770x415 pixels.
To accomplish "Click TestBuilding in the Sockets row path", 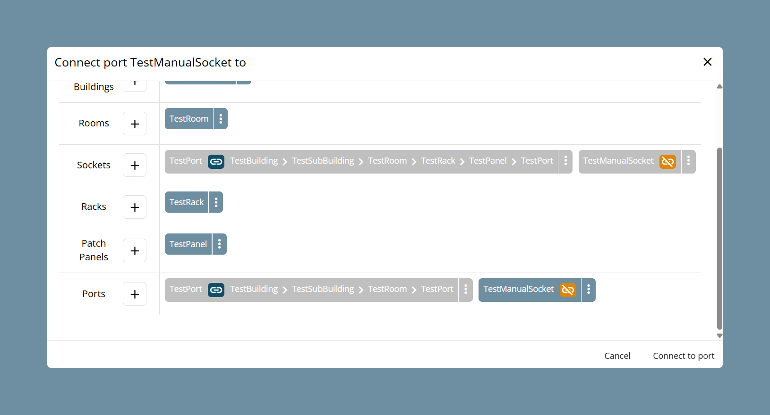I will tap(254, 161).
